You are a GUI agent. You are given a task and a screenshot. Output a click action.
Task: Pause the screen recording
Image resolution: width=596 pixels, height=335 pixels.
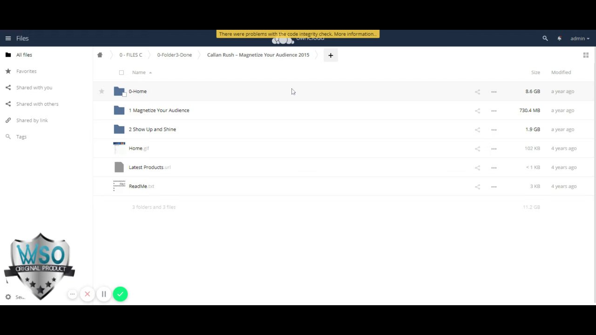click(x=104, y=294)
